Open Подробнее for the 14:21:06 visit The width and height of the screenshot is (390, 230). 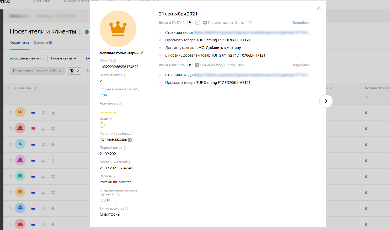[x=300, y=65]
